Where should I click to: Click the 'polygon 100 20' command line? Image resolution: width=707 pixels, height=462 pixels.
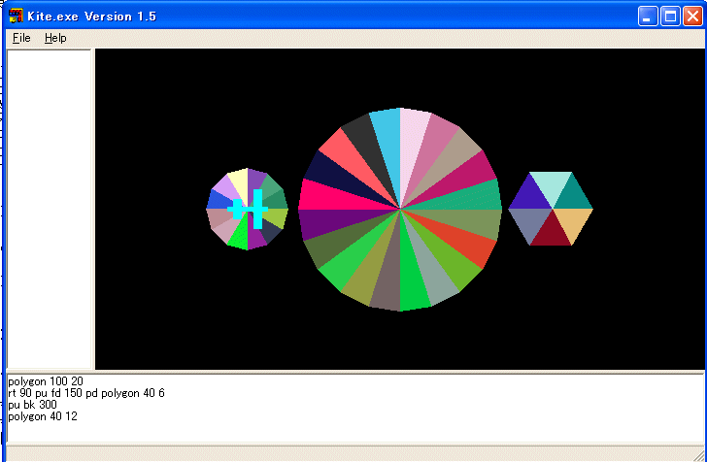click(x=46, y=381)
